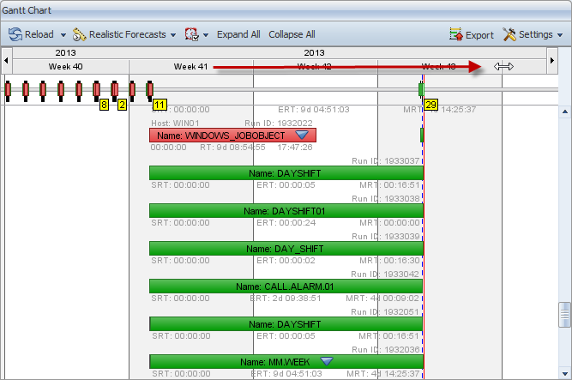This screenshot has height=380, width=572.
Task: Click the Reload icon
Action: 15,35
